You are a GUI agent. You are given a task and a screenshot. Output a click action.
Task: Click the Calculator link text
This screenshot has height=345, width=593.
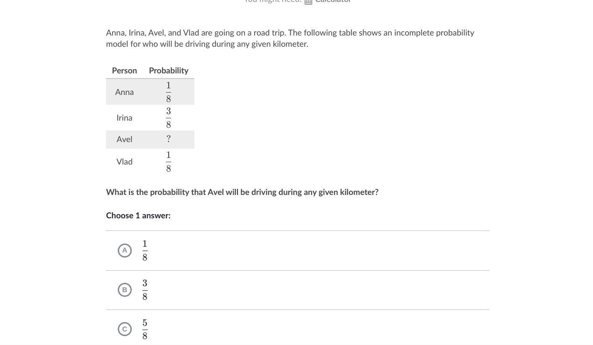point(333,1)
